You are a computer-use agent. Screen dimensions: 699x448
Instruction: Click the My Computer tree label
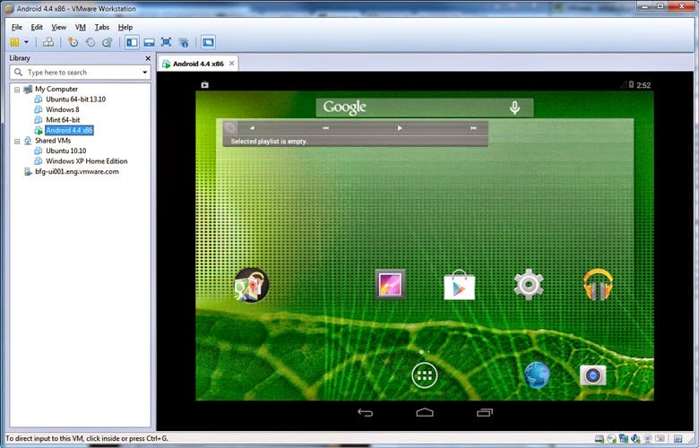point(56,89)
